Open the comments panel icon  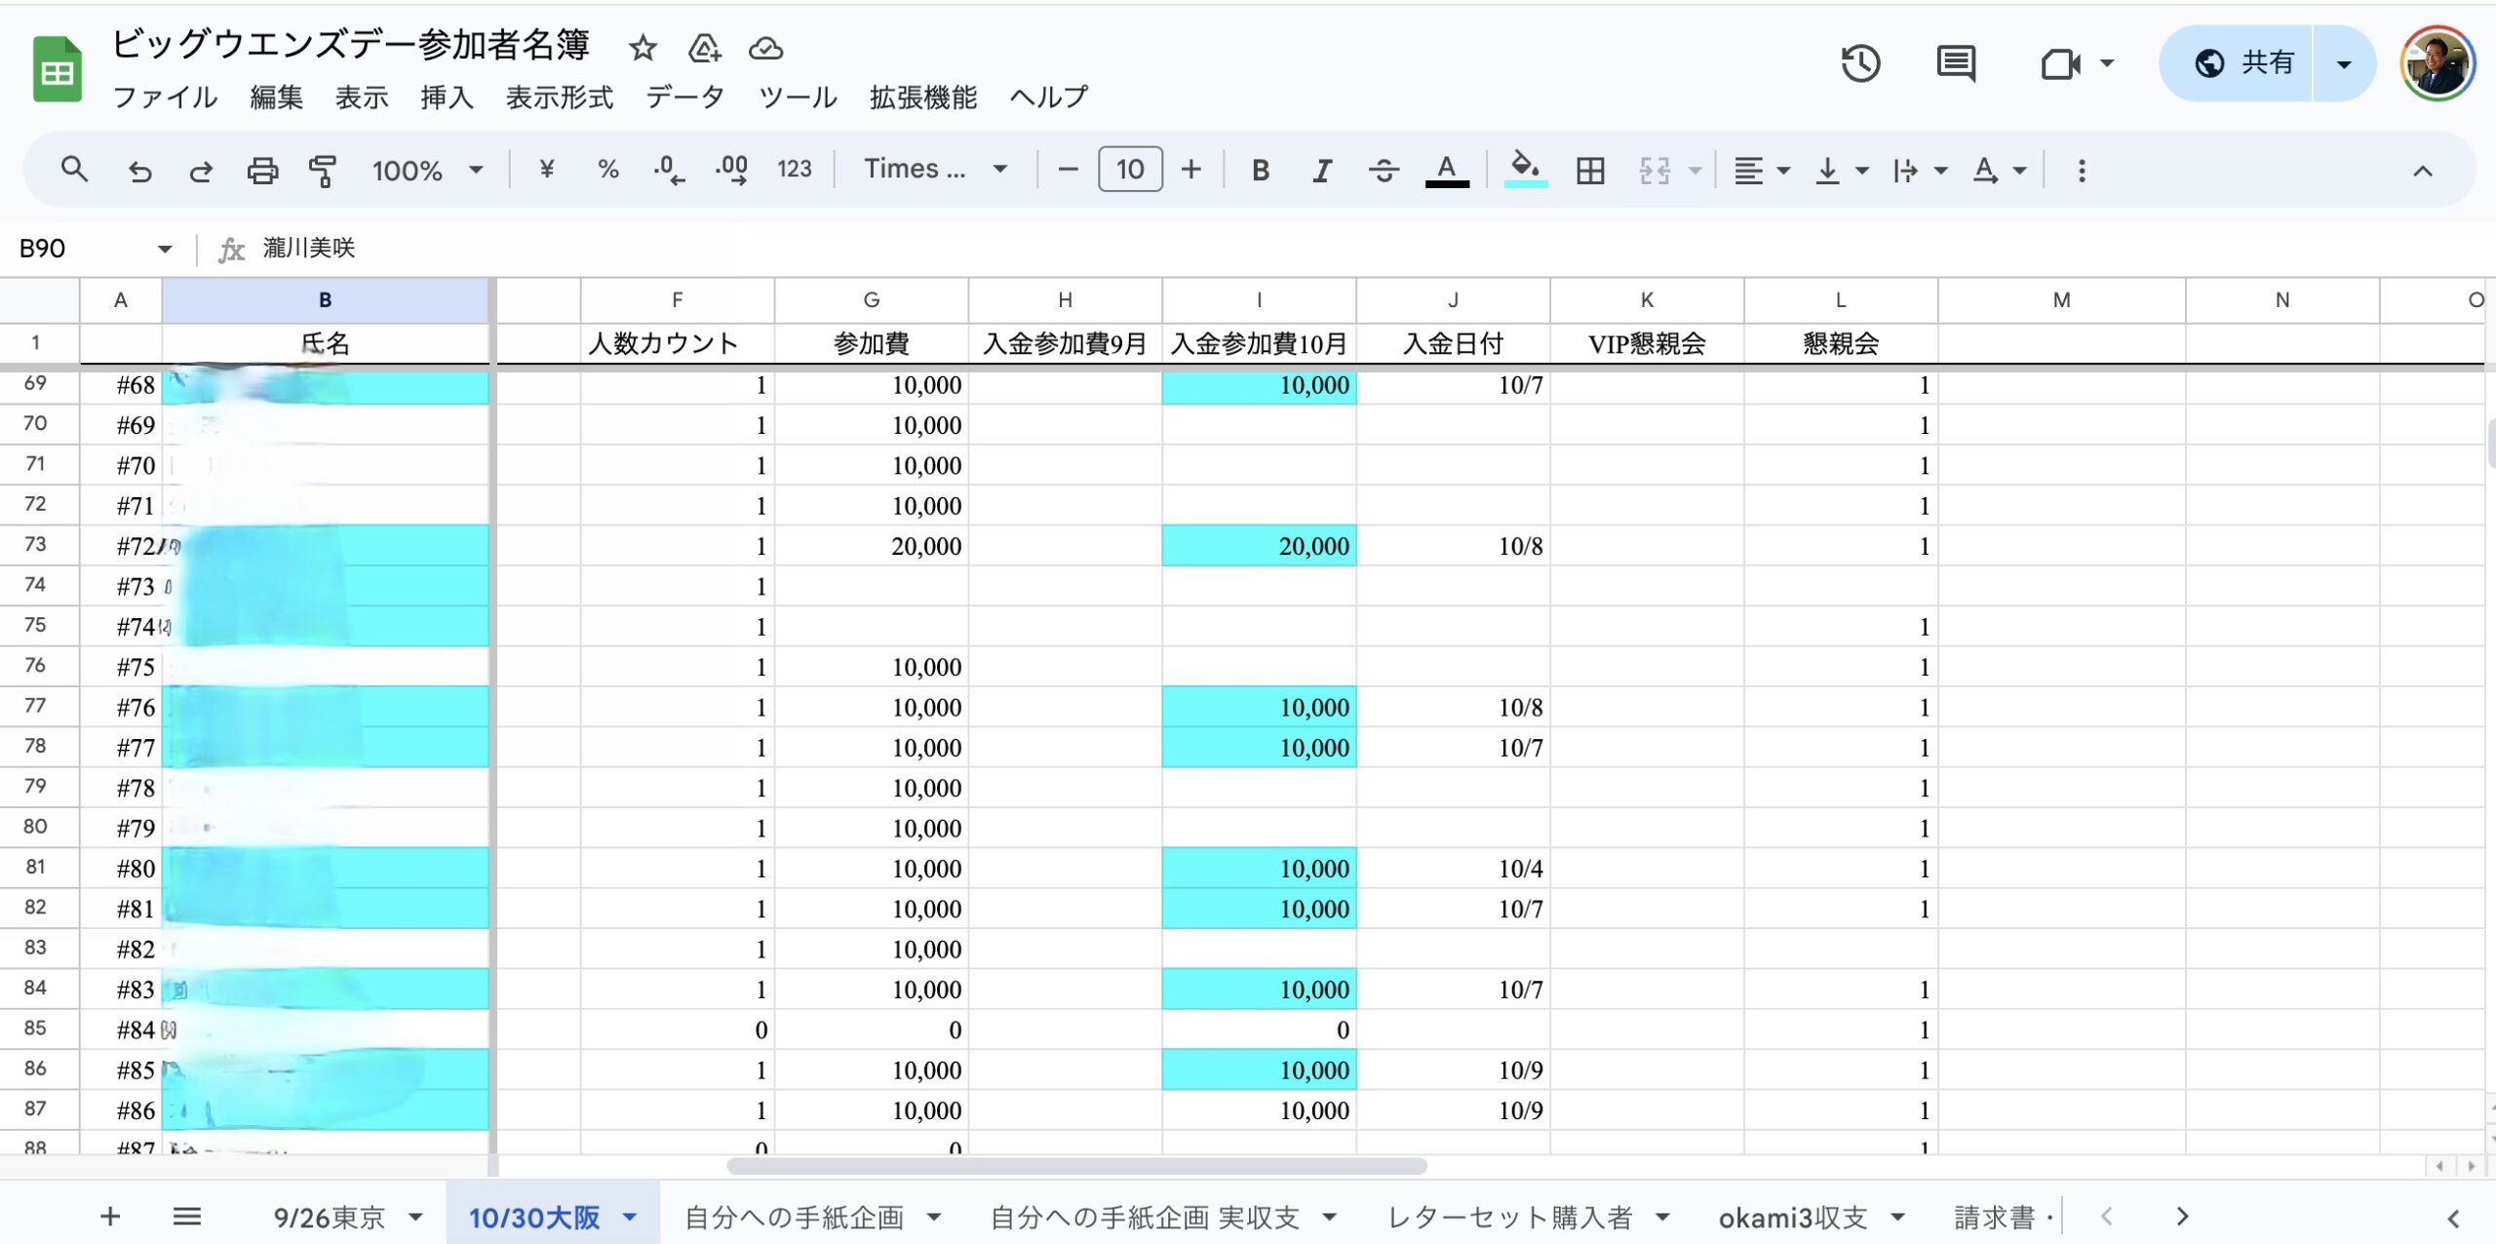1955,64
